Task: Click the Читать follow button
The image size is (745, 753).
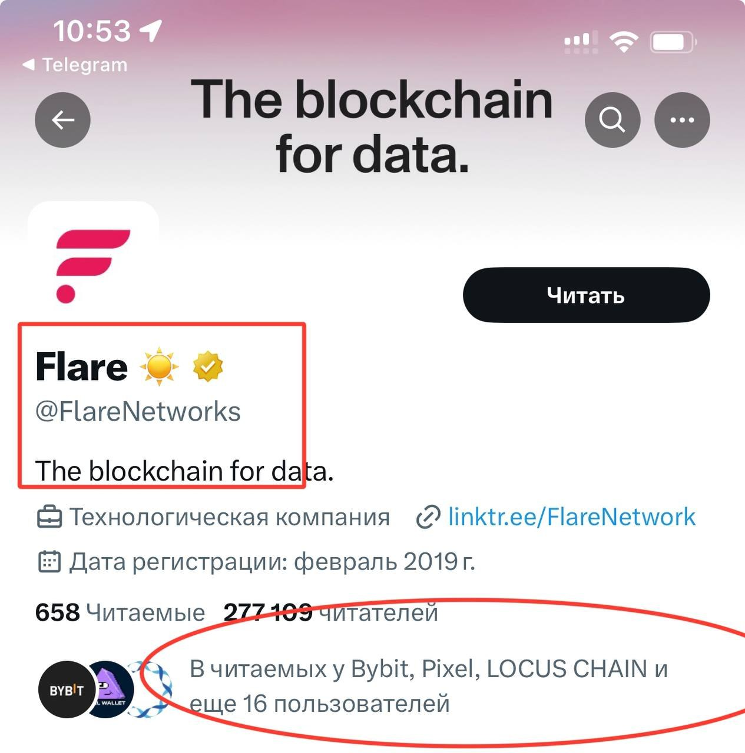Action: [x=586, y=295]
